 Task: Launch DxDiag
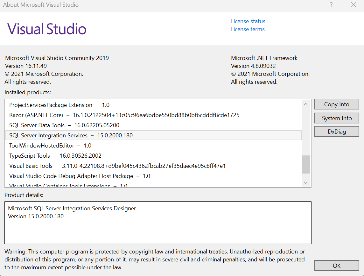pos(337,132)
